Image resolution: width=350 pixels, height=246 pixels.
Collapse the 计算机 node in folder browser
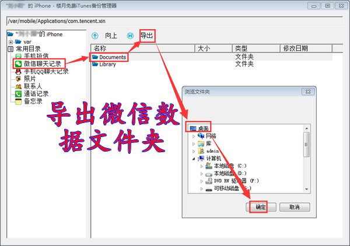pyautogui.click(x=194, y=158)
